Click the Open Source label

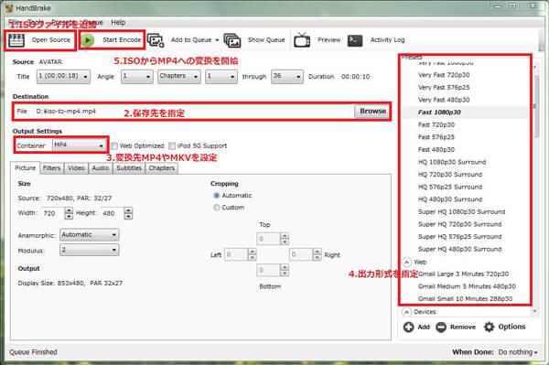[51, 40]
